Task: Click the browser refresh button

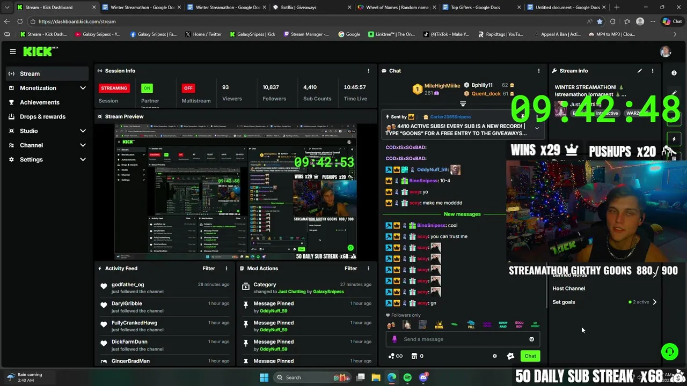Action: point(20,21)
